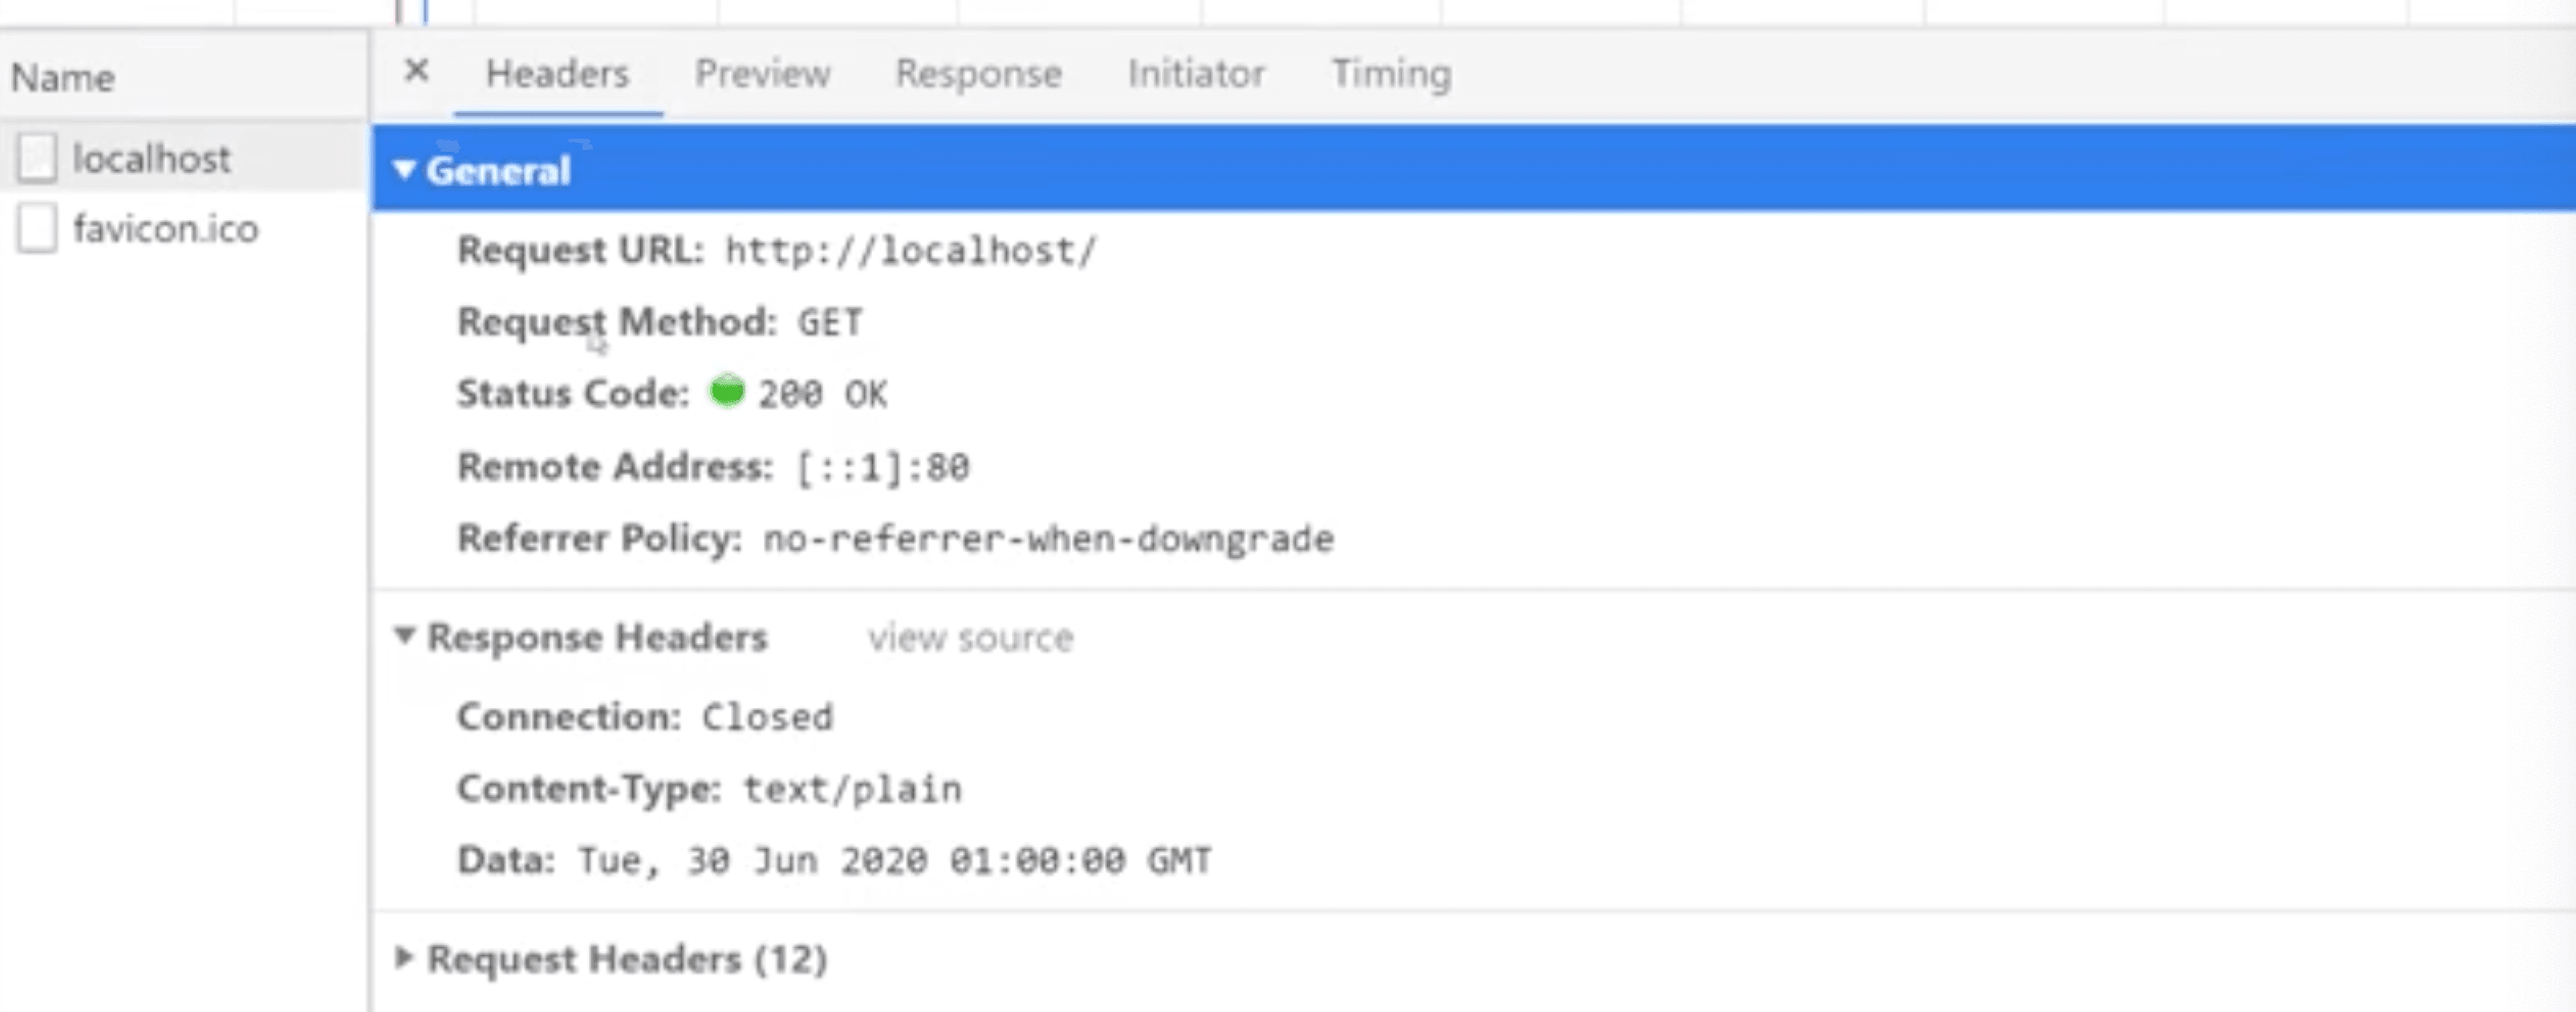Open the Response tab

978,74
